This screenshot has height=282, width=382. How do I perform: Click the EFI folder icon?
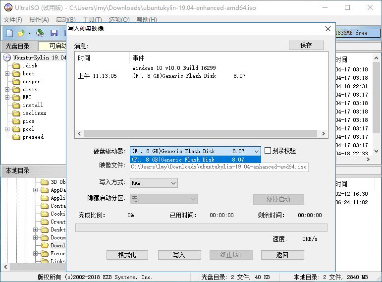pyautogui.click(x=16, y=97)
